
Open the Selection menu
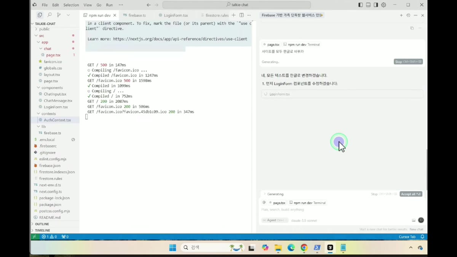(x=71, y=5)
